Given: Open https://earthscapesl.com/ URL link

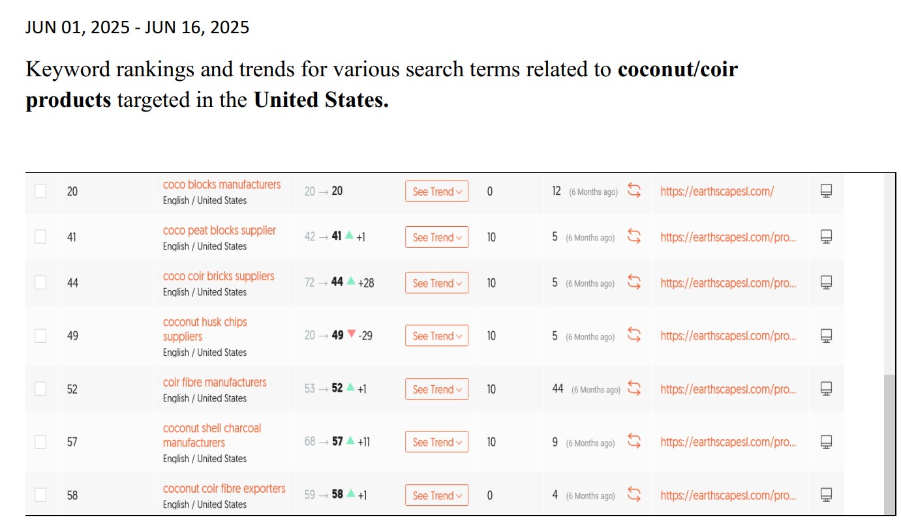Looking at the screenshot, I should [x=717, y=192].
